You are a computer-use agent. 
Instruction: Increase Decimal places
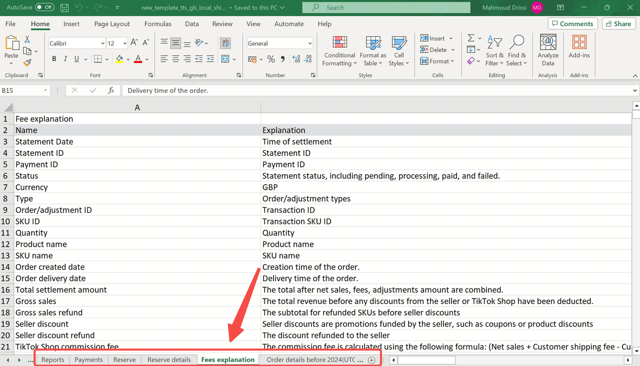pyautogui.click(x=296, y=59)
